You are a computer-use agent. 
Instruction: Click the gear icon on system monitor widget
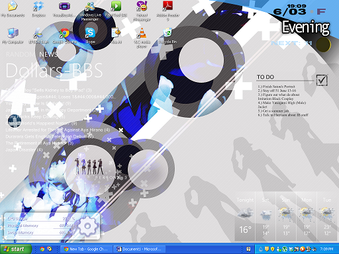pos(87,226)
